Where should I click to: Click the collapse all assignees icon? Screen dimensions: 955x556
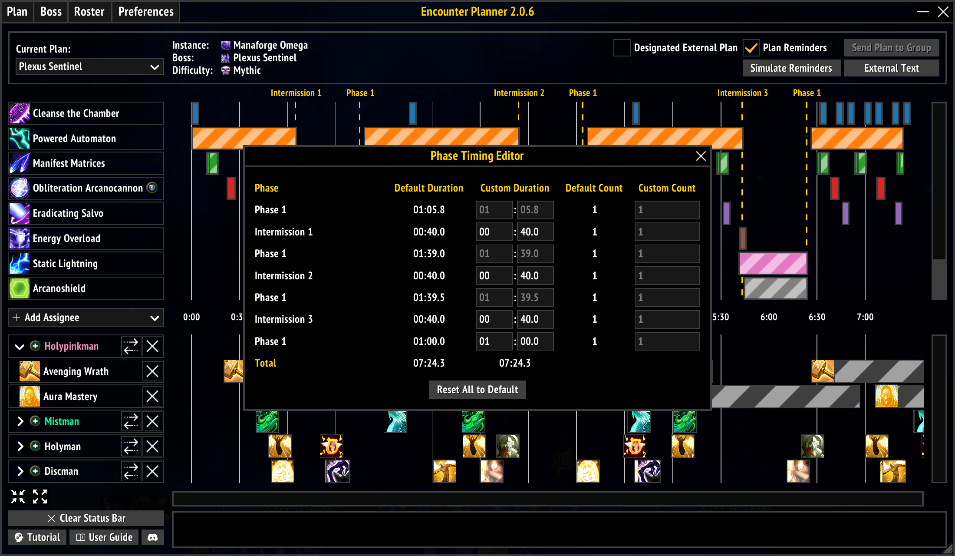(x=18, y=496)
